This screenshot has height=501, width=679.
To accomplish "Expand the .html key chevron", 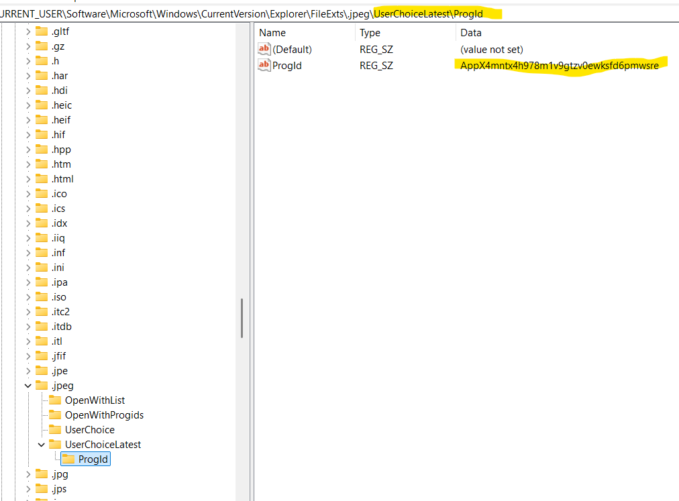I will click(x=28, y=179).
